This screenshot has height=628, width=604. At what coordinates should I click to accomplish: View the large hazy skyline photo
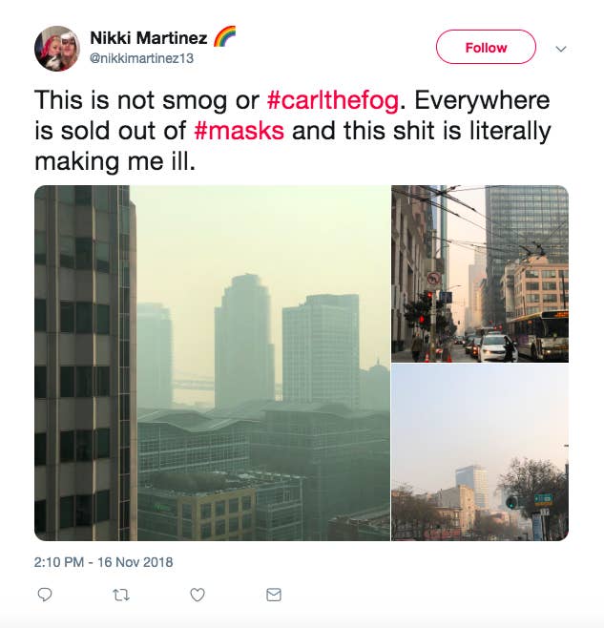pyautogui.click(x=212, y=363)
